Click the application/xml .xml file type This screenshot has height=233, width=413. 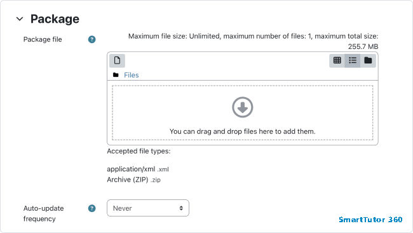138,169
